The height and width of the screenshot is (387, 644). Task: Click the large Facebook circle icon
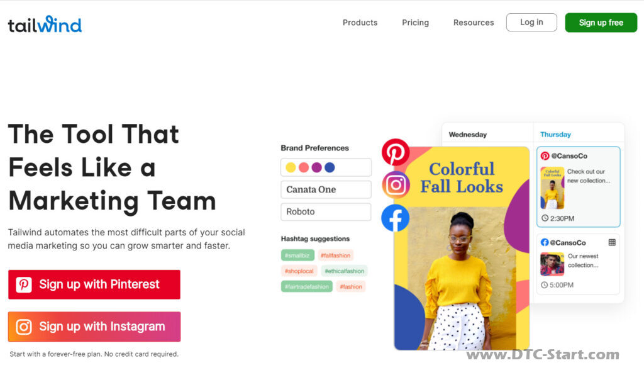click(x=395, y=218)
